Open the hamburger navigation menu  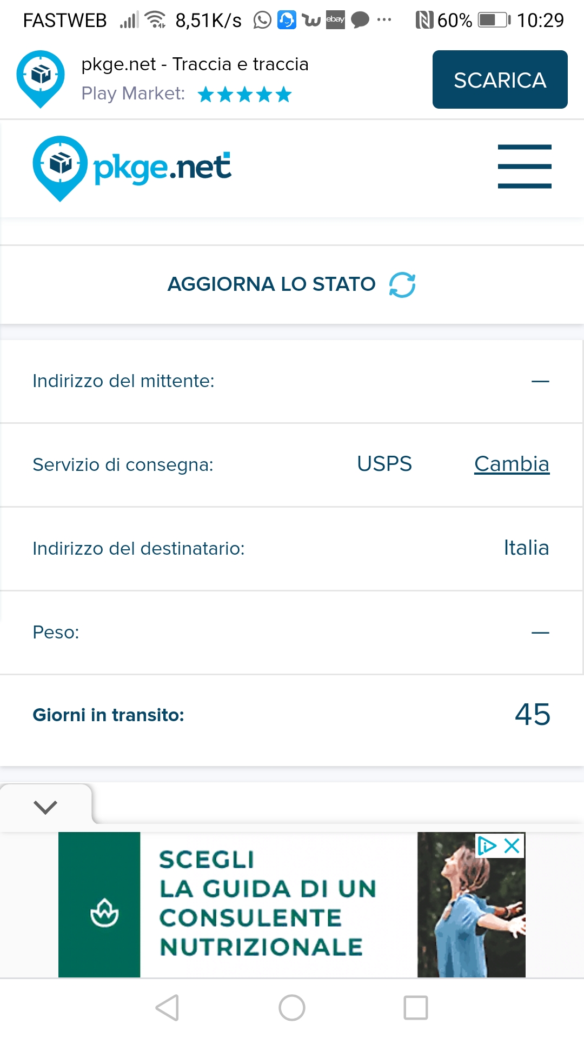(x=525, y=167)
